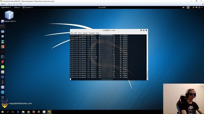Click the webcam video overlay
The width and height of the screenshot is (204, 114).
point(184,99)
